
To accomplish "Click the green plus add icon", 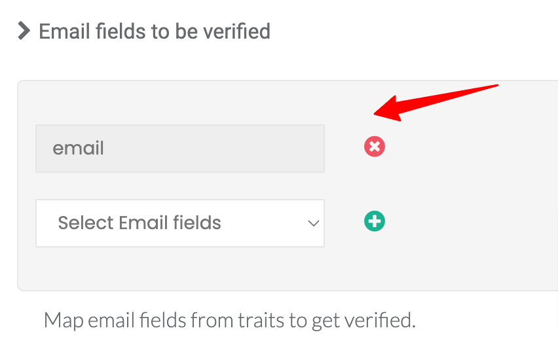I will [375, 221].
